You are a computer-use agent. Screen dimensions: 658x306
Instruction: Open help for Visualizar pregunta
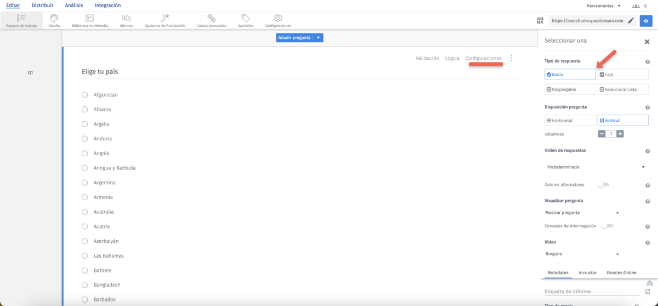click(x=648, y=202)
